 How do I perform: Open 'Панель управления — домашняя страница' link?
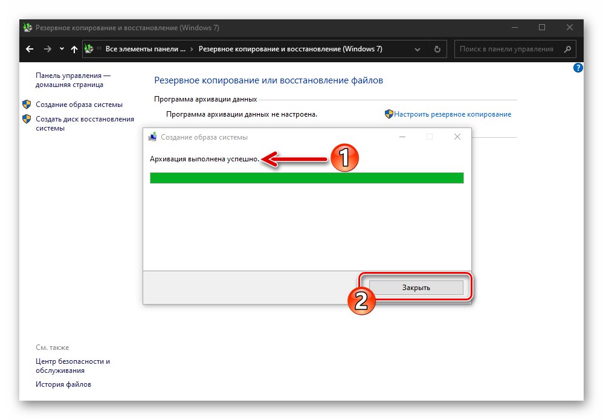tap(73, 80)
